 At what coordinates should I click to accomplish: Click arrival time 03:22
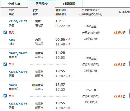click(x=60, y=26)
